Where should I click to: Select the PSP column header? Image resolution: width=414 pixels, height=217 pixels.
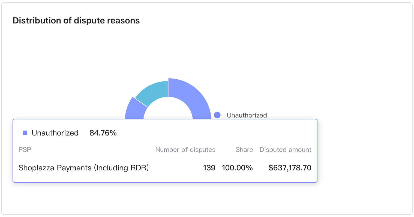pos(25,150)
